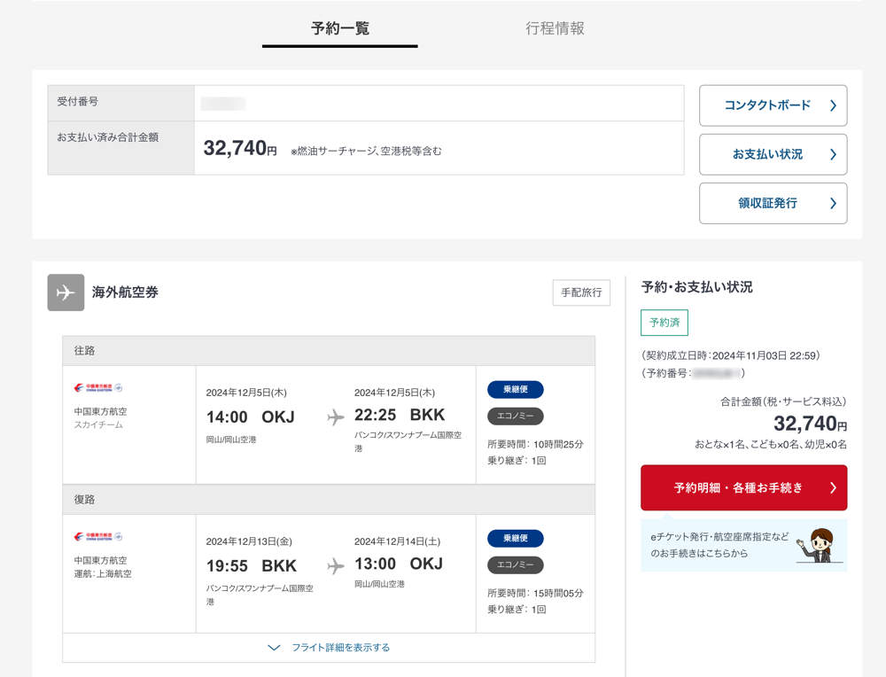Click the right chevron on 領収証発行
886x677 pixels.
(x=833, y=203)
